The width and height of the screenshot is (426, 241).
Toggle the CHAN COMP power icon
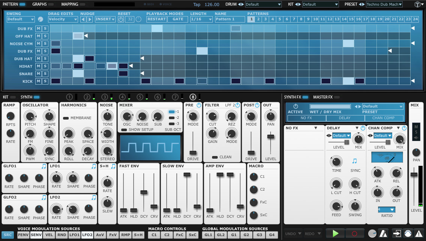coord(404,128)
